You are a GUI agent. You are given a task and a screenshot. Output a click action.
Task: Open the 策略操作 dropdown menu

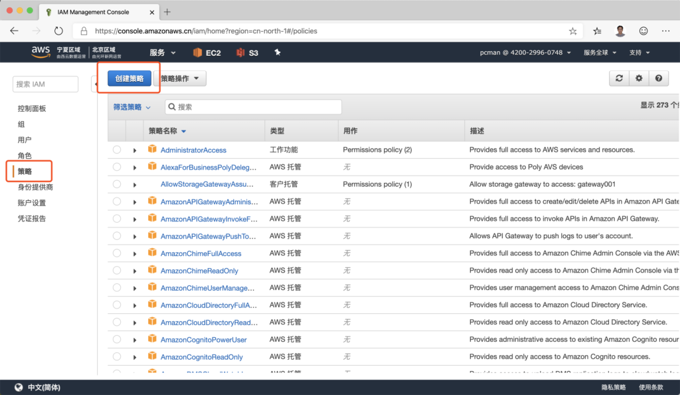click(180, 78)
